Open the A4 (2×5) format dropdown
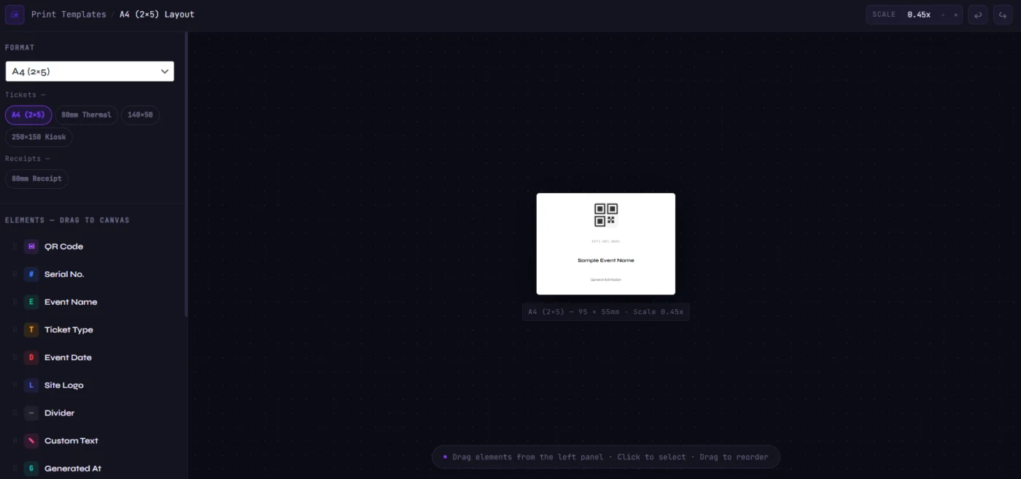This screenshot has width=1021, height=479. (x=90, y=71)
